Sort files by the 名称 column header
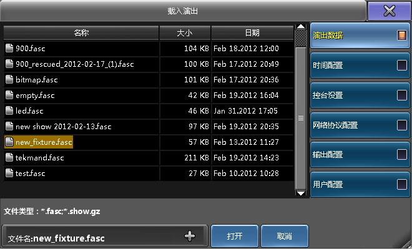 coord(81,33)
